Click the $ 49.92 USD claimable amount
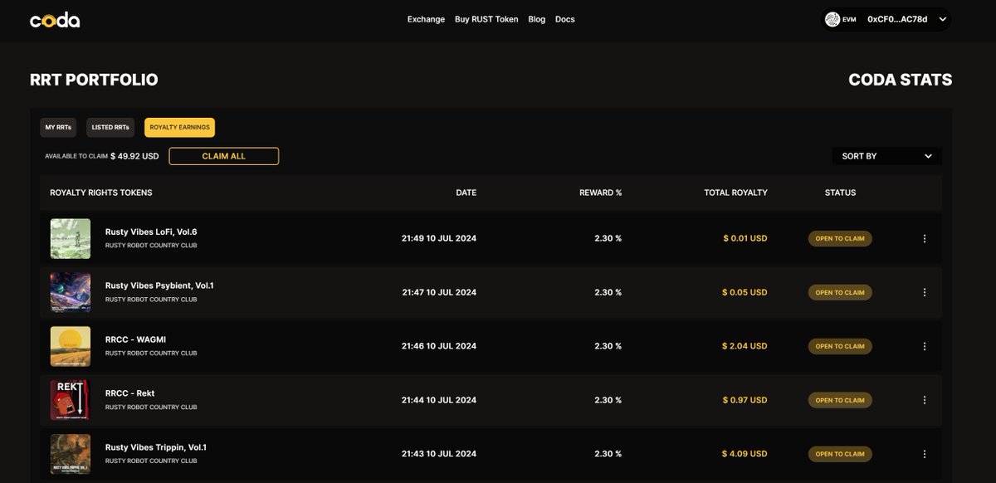 pyautogui.click(x=134, y=156)
